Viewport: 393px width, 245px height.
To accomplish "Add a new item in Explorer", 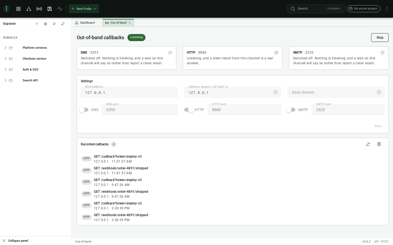I will pyautogui.click(x=37, y=24).
